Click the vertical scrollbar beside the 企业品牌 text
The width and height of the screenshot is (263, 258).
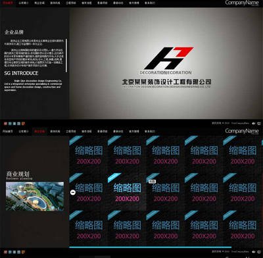coord(66,55)
